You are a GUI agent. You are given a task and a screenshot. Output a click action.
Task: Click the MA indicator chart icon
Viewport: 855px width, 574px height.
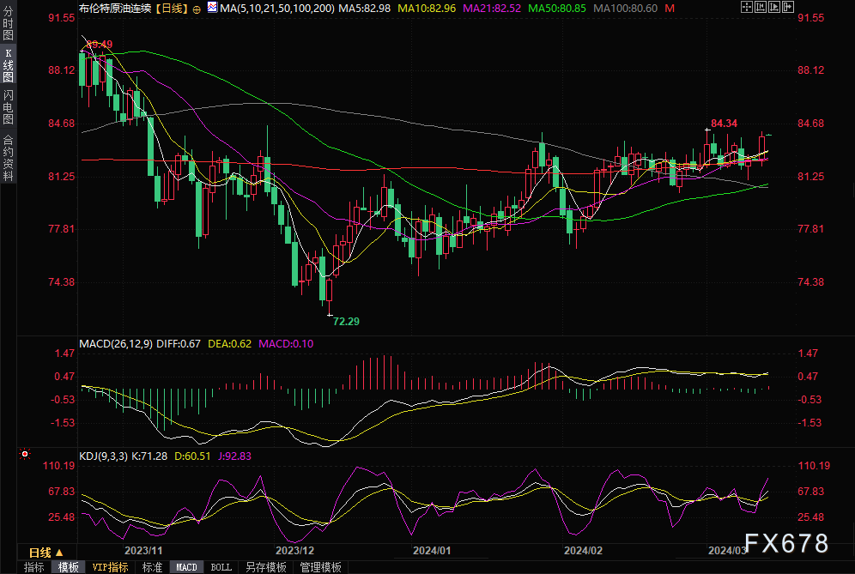coord(212,8)
